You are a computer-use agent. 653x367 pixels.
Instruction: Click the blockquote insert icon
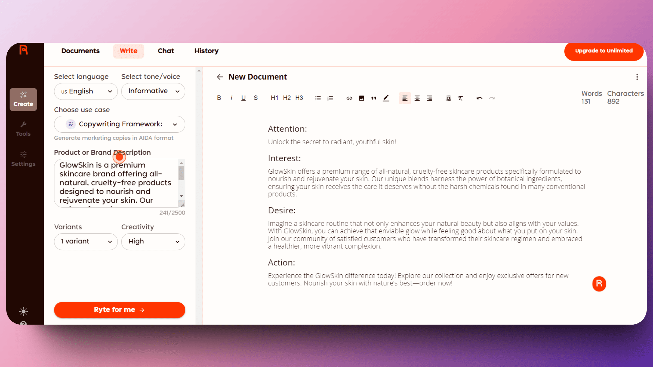[x=374, y=98]
